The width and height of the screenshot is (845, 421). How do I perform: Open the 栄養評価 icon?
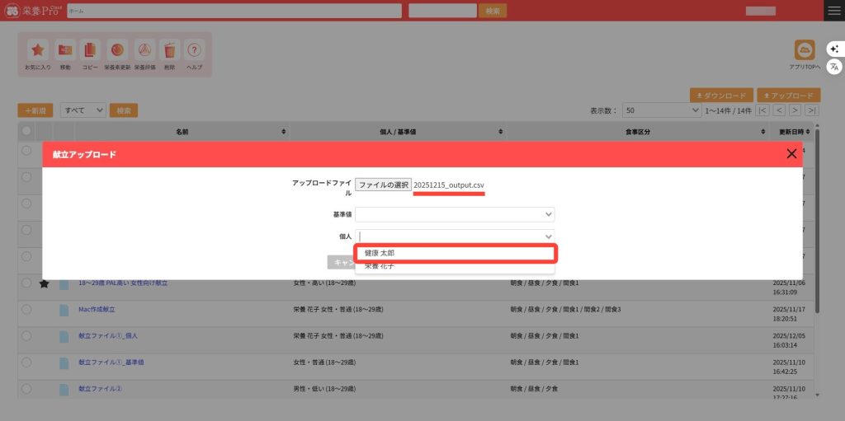point(144,49)
